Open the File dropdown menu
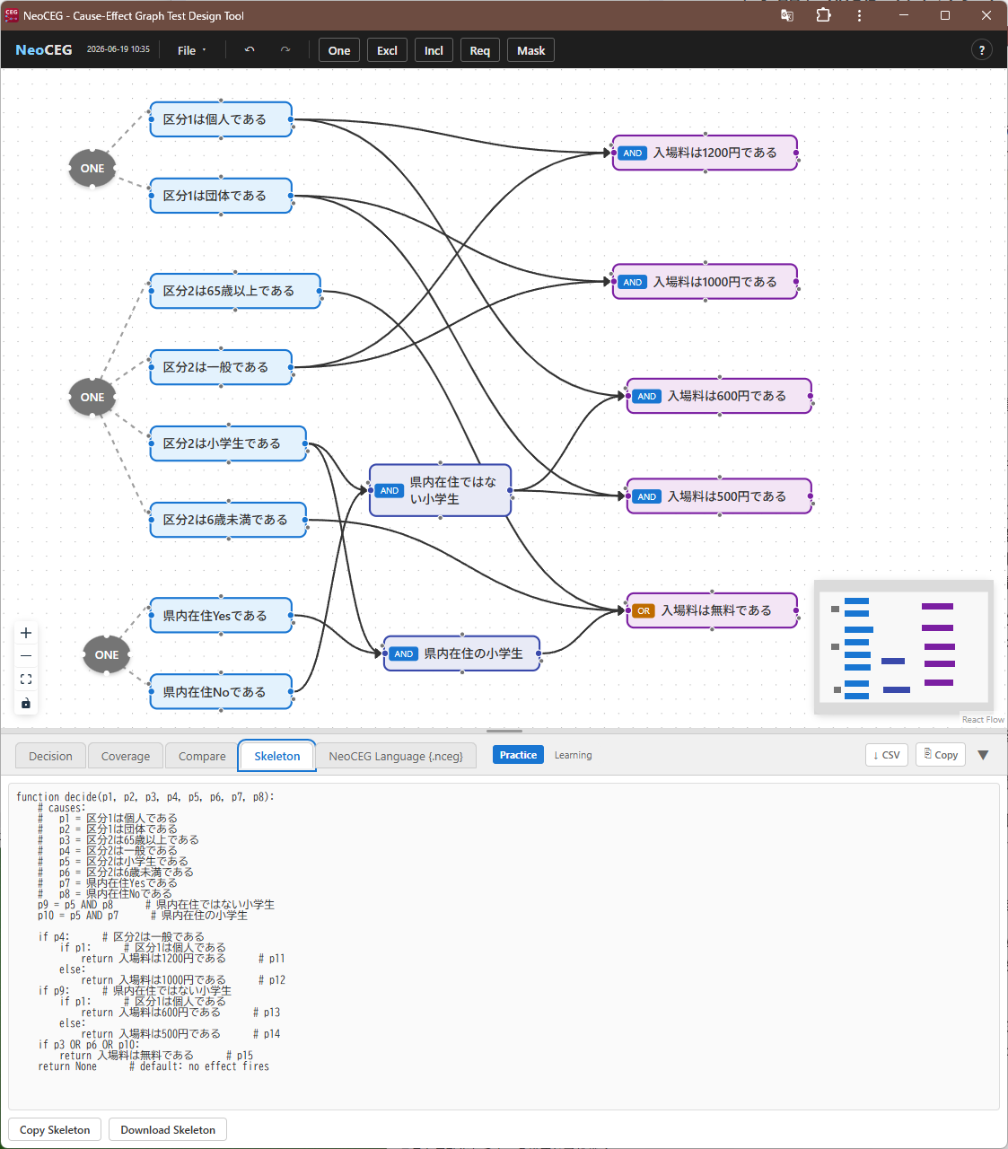This screenshot has width=1008, height=1149. (x=191, y=50)
